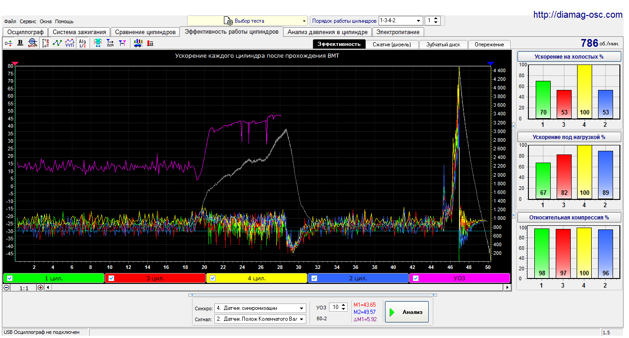Click the Относительная компрессия % header
Viewport: 629px width, 338px height.
[569, 218]
